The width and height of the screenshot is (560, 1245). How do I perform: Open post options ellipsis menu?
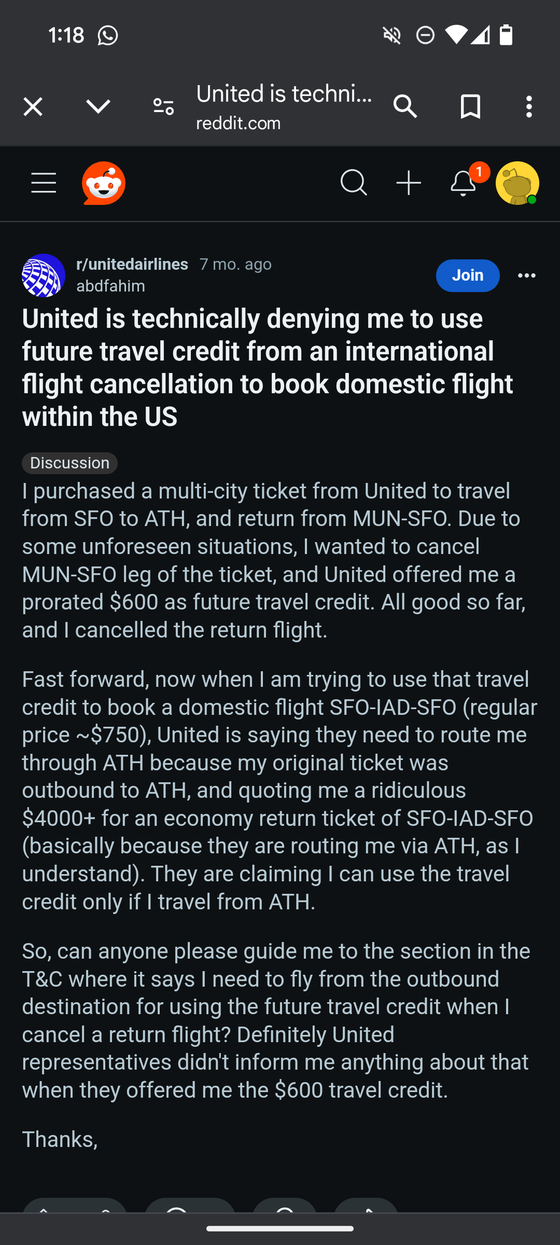526,276
